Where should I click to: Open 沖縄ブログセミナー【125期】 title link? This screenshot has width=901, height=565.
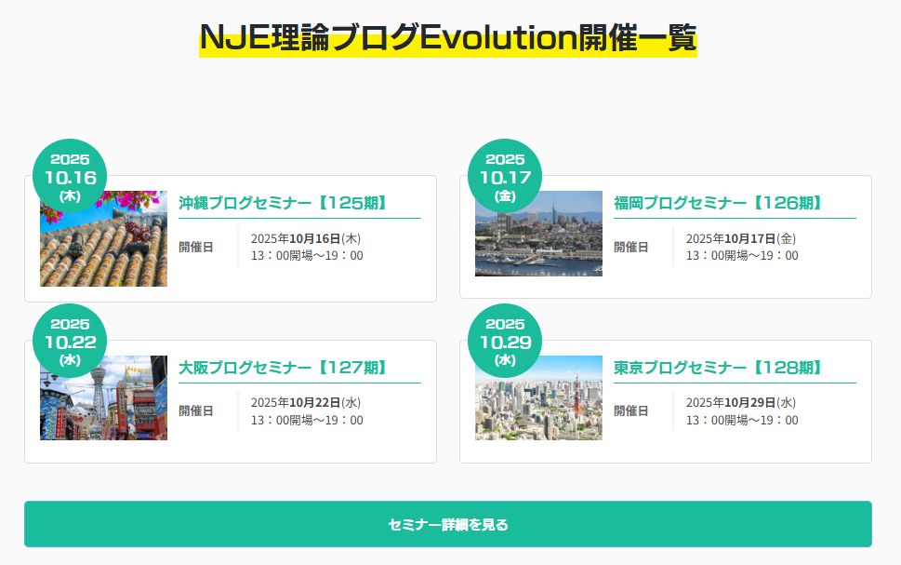[x=283, y=203]
